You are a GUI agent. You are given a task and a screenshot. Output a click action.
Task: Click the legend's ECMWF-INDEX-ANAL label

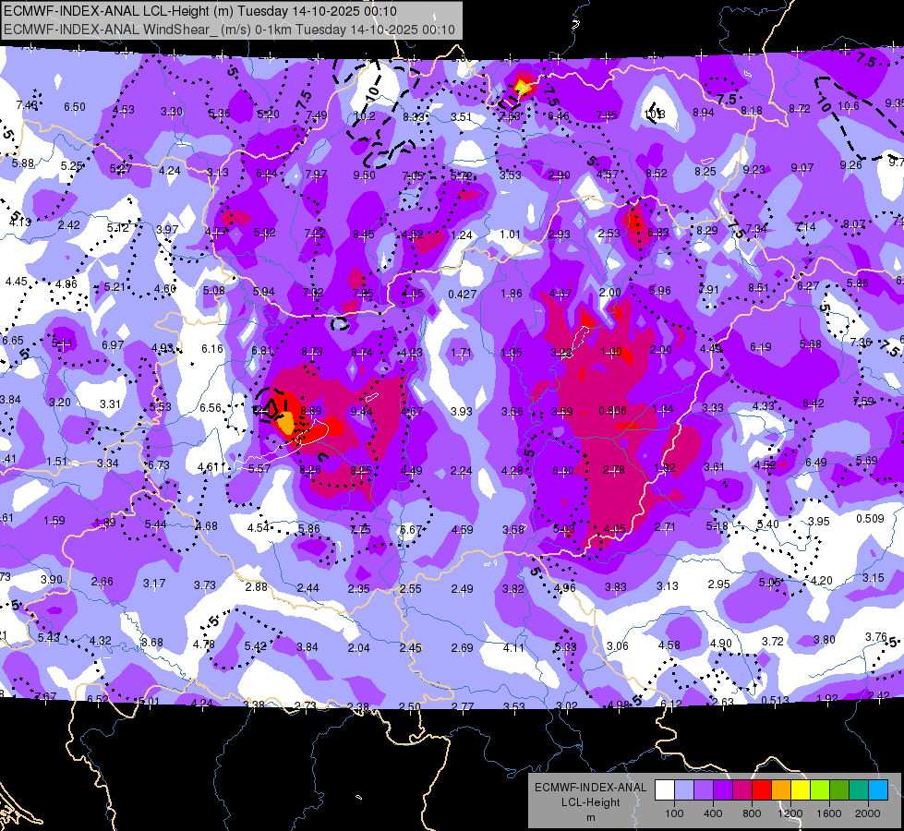[x=590, y=788]
